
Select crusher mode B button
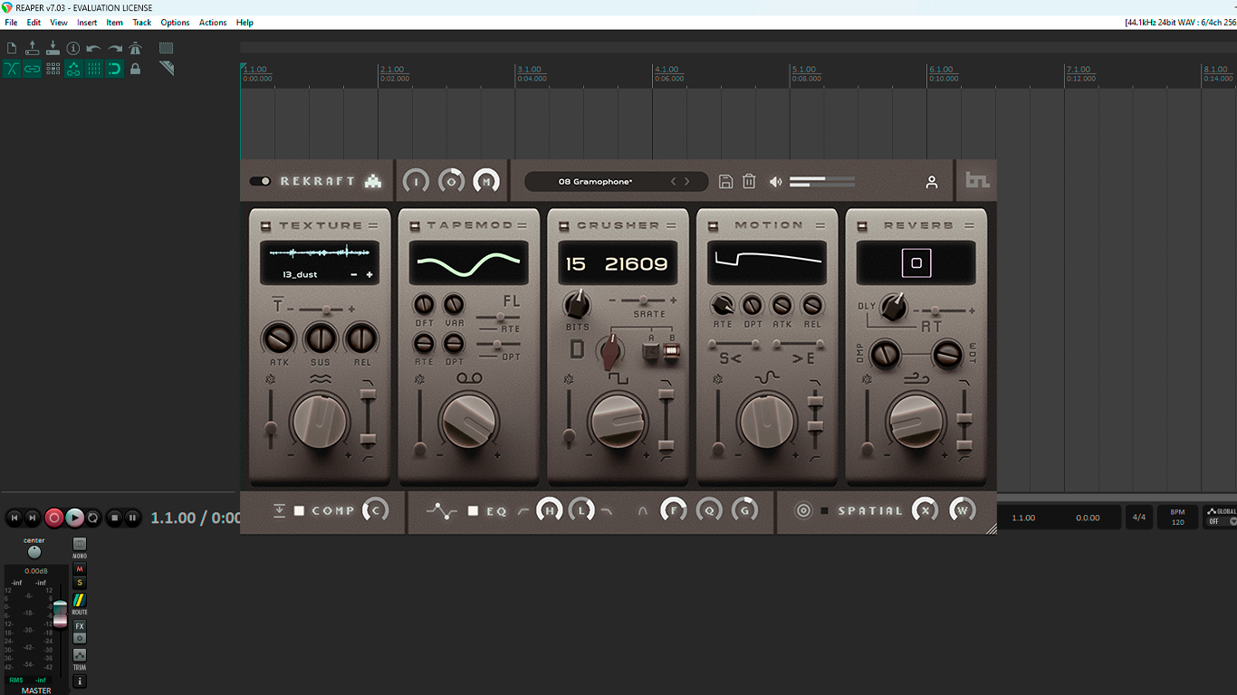pyautogui.click(x=671, y=353)
